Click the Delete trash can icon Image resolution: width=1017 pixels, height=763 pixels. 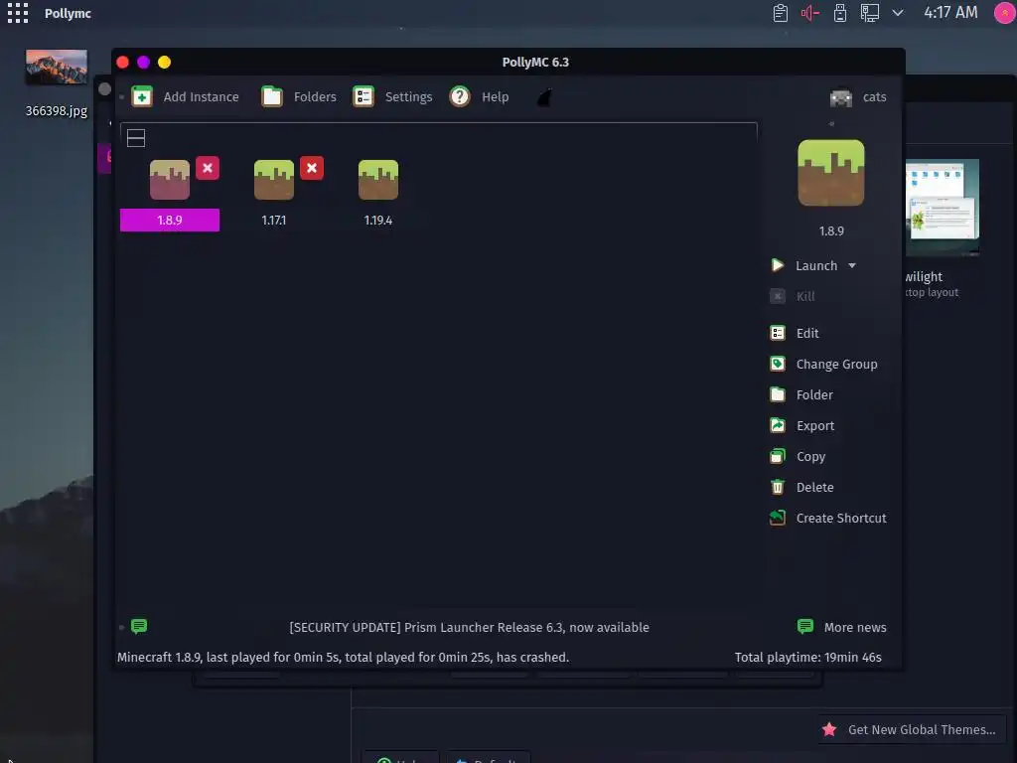pyautogui.click(x=777, y=487)
